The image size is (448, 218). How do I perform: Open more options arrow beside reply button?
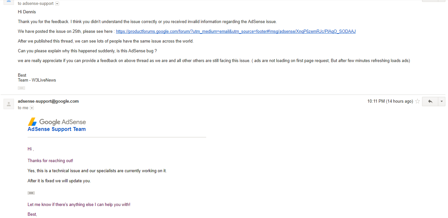[442, 101]
